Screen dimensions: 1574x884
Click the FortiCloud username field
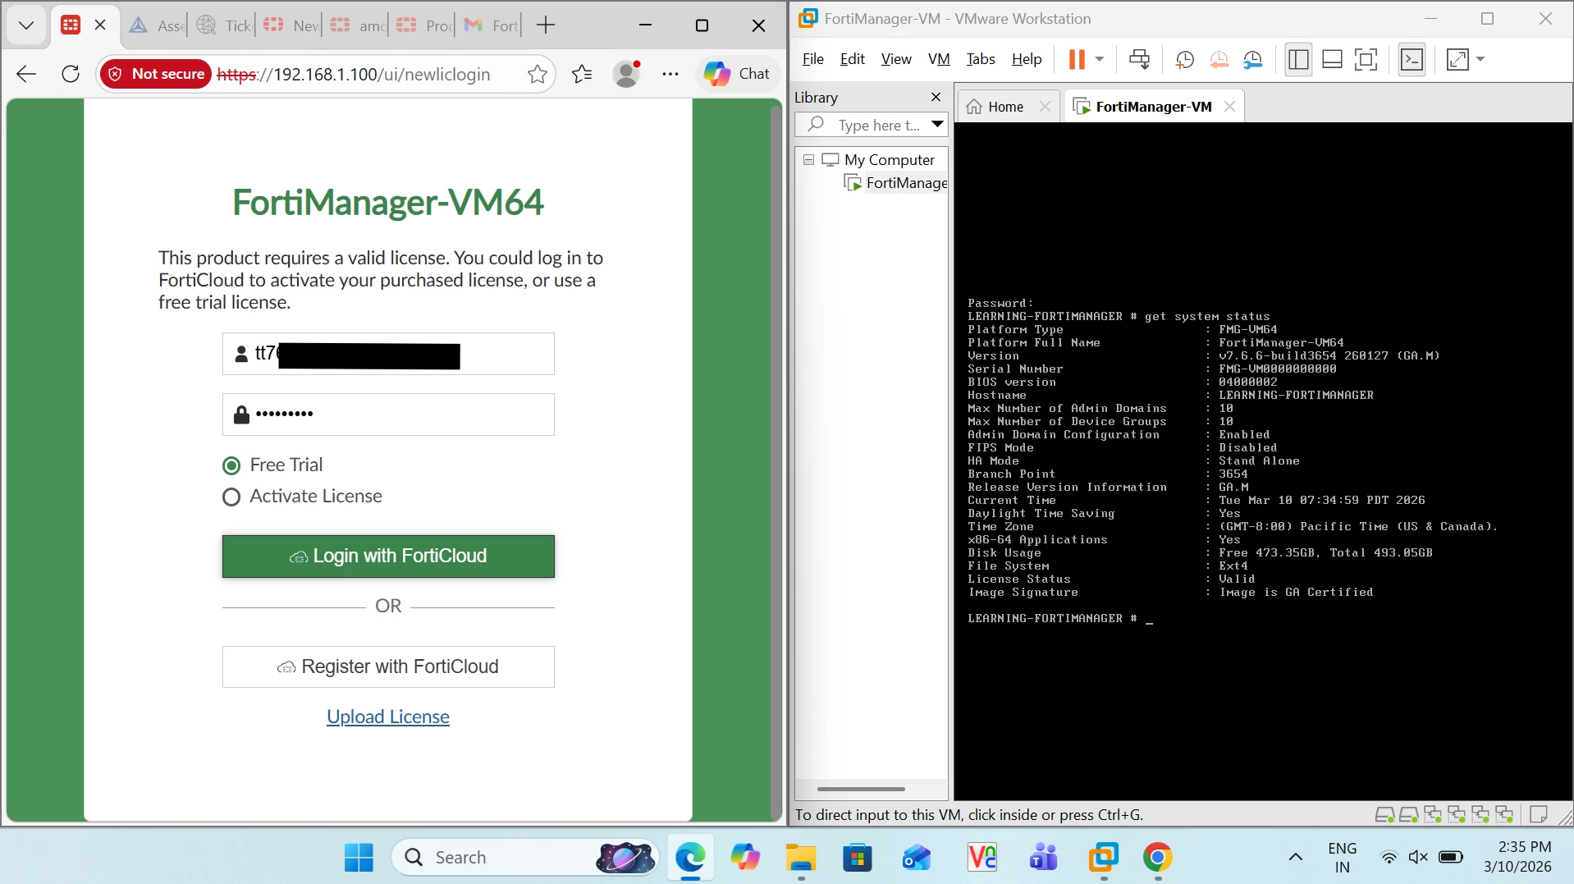coord(388,354)
